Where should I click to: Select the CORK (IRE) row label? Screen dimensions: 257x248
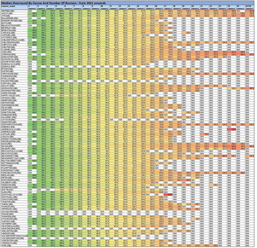click(x=6, y=52)
